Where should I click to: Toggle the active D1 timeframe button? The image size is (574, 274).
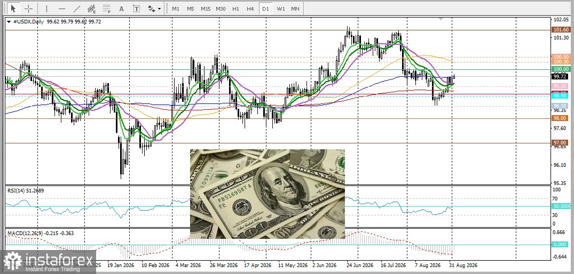[x=265, y=9]
